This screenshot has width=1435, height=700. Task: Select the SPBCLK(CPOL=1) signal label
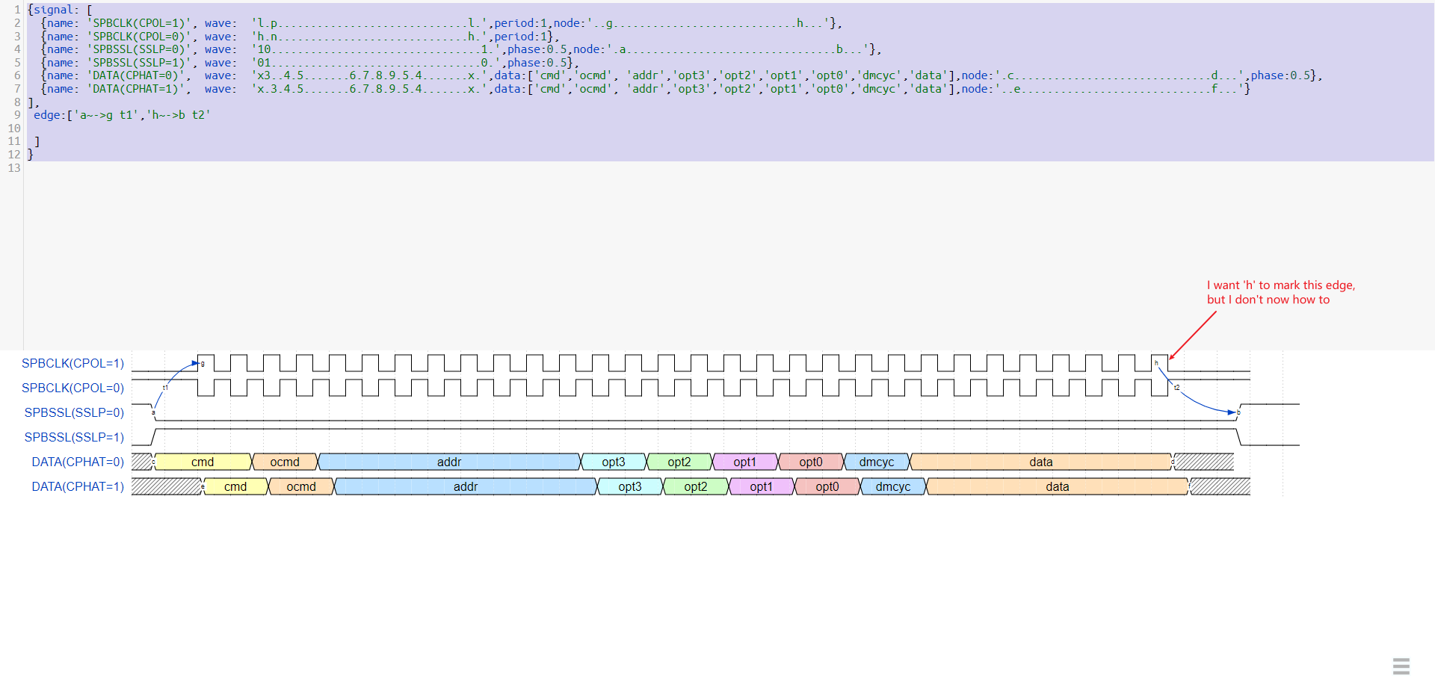[x=72, y=363]
